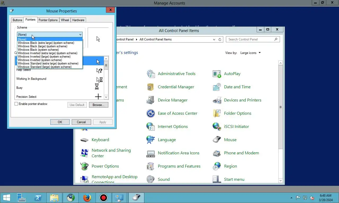Click Cancel in Mouse Properties
This screenshot has height=203, width=339.
81,122
